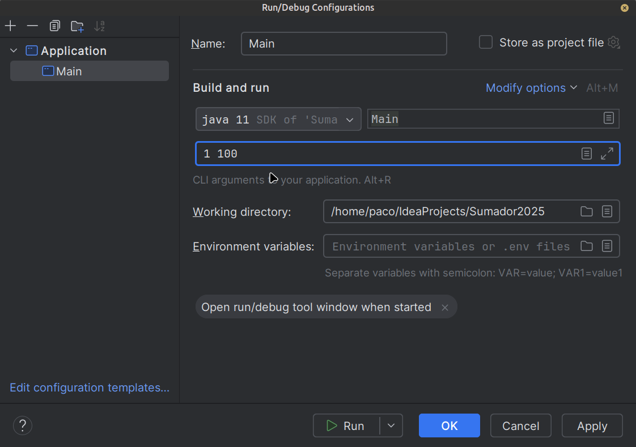The height and width of the screenshot is (447, 636).
Task: Collapse the Application tree node
Action: 14,51
